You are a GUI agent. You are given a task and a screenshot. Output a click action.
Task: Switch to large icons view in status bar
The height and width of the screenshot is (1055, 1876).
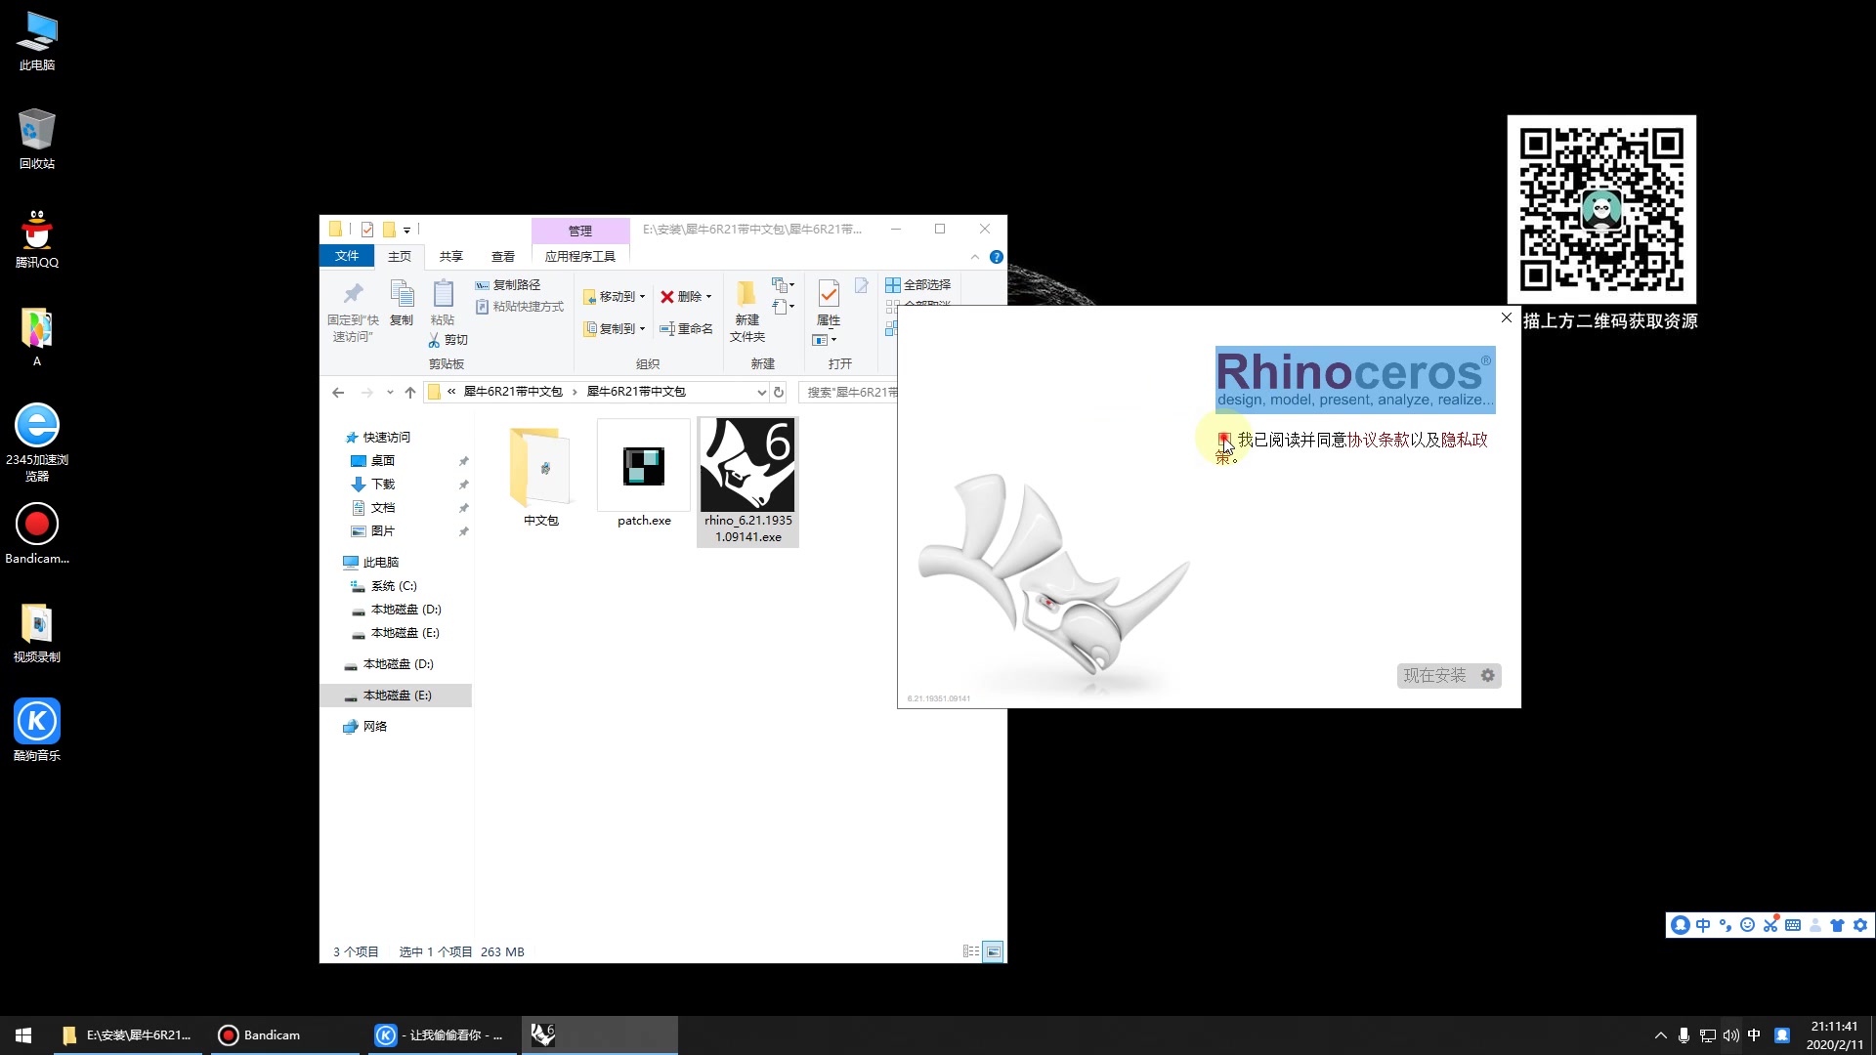(993, 951)
